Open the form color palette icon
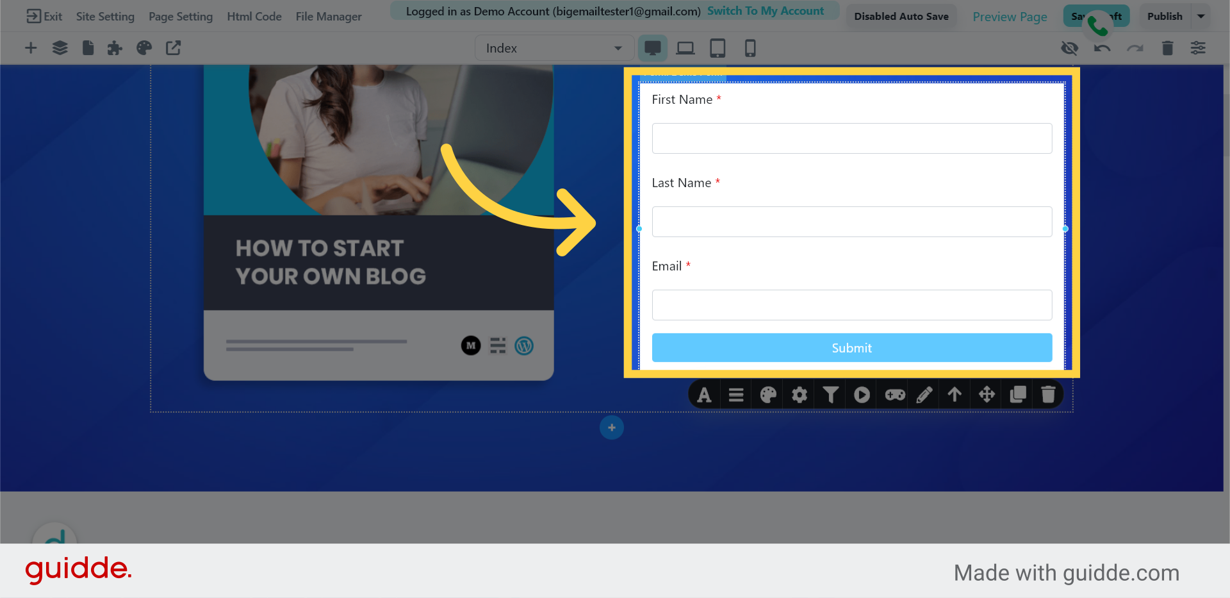 (x=767, y=394)
